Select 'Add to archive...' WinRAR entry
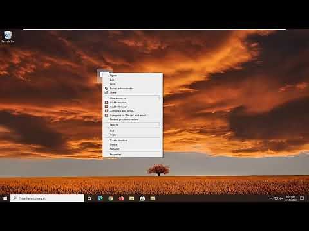 pos(133,103)
